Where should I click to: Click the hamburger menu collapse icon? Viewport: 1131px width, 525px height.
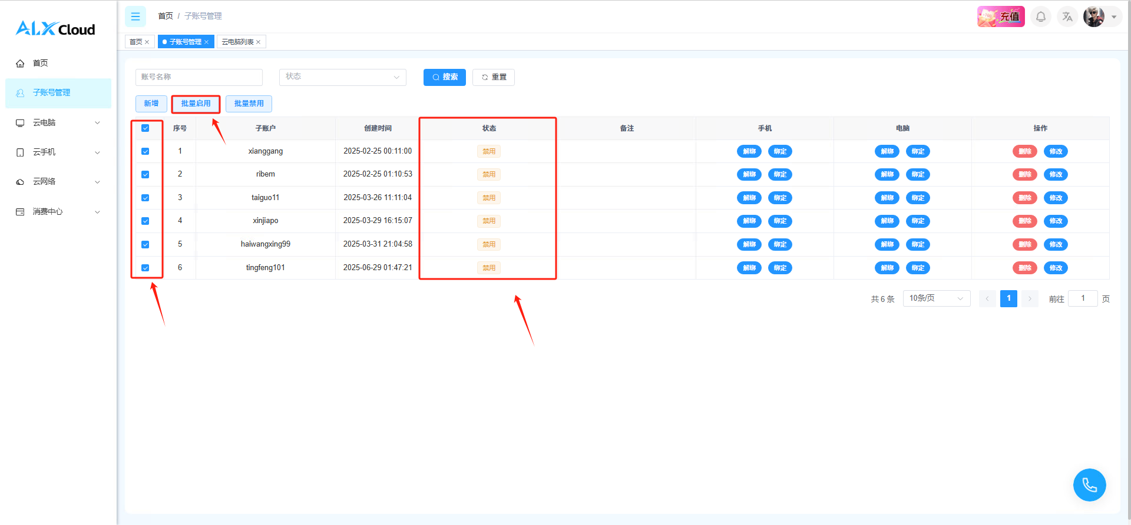point(135,16)
